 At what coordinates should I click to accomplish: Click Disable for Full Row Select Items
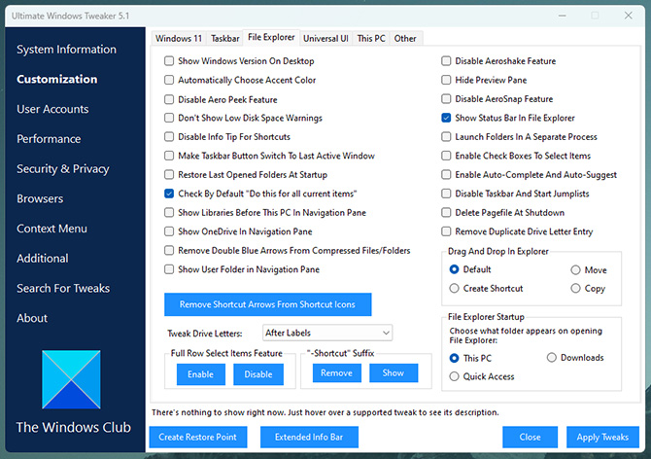point(258,374)
